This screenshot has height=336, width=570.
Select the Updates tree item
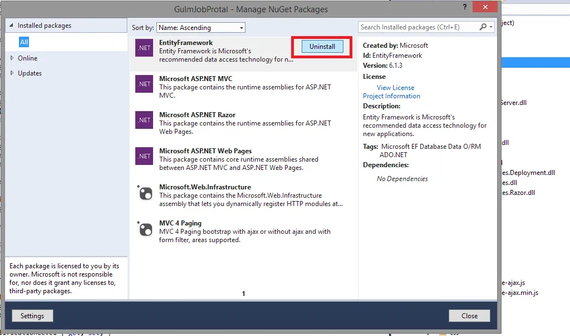point(30,73)
